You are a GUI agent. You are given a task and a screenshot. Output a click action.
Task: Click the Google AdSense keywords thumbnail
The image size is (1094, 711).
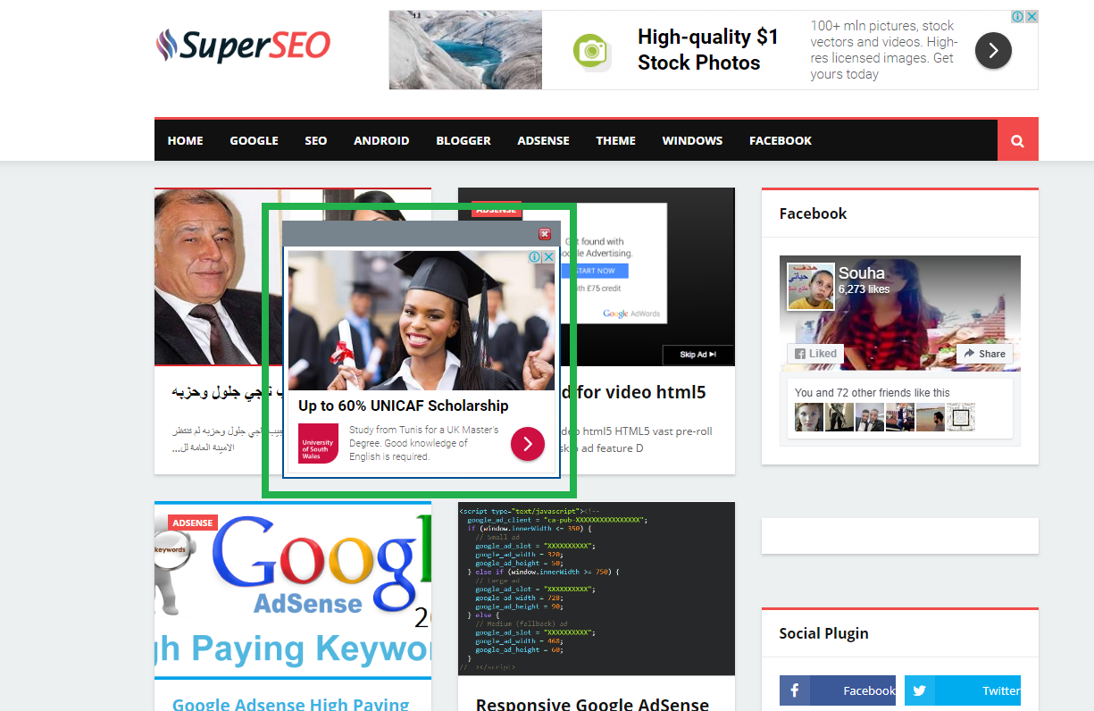tap(293, 590)
